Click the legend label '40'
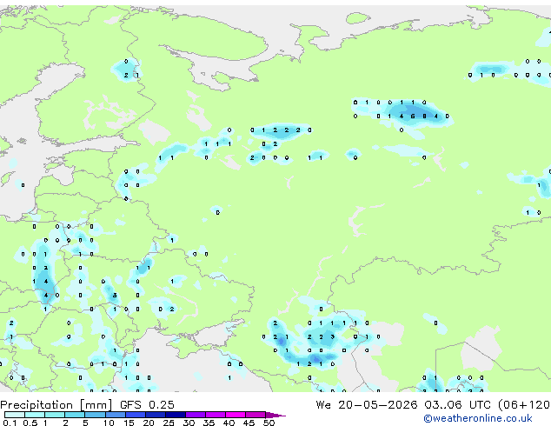 [x=229, y=423]
